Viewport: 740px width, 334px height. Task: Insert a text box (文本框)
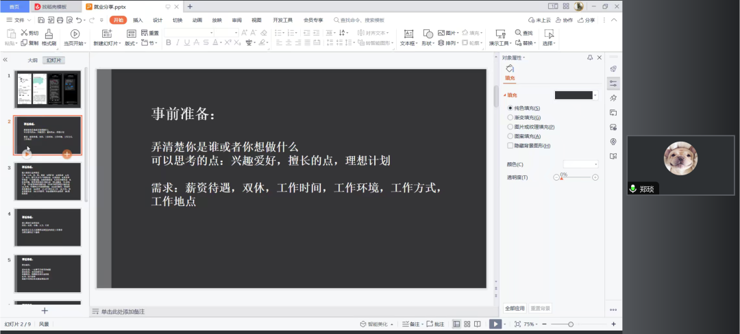point(408,34)
